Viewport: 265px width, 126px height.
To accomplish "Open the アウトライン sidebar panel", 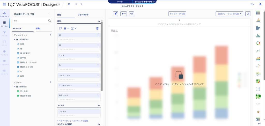I will (x=4, y=14).
